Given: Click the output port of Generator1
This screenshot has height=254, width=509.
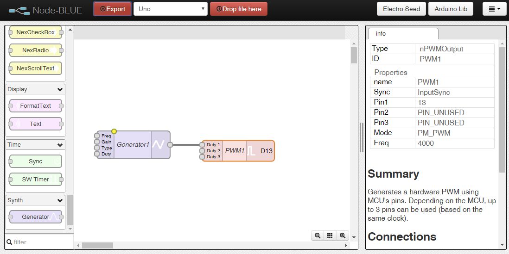Looking at the screenshot, I should 170,145.
